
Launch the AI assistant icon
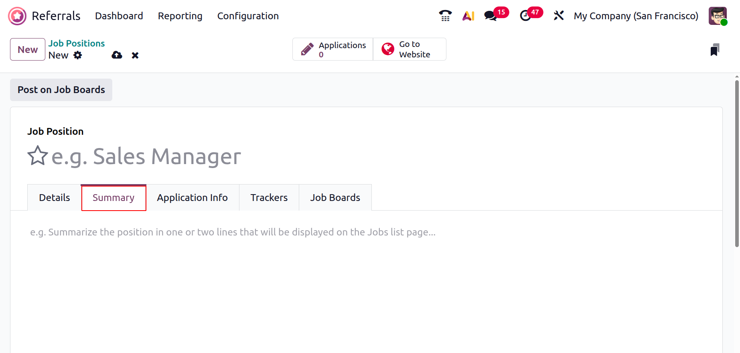point(468,16)
